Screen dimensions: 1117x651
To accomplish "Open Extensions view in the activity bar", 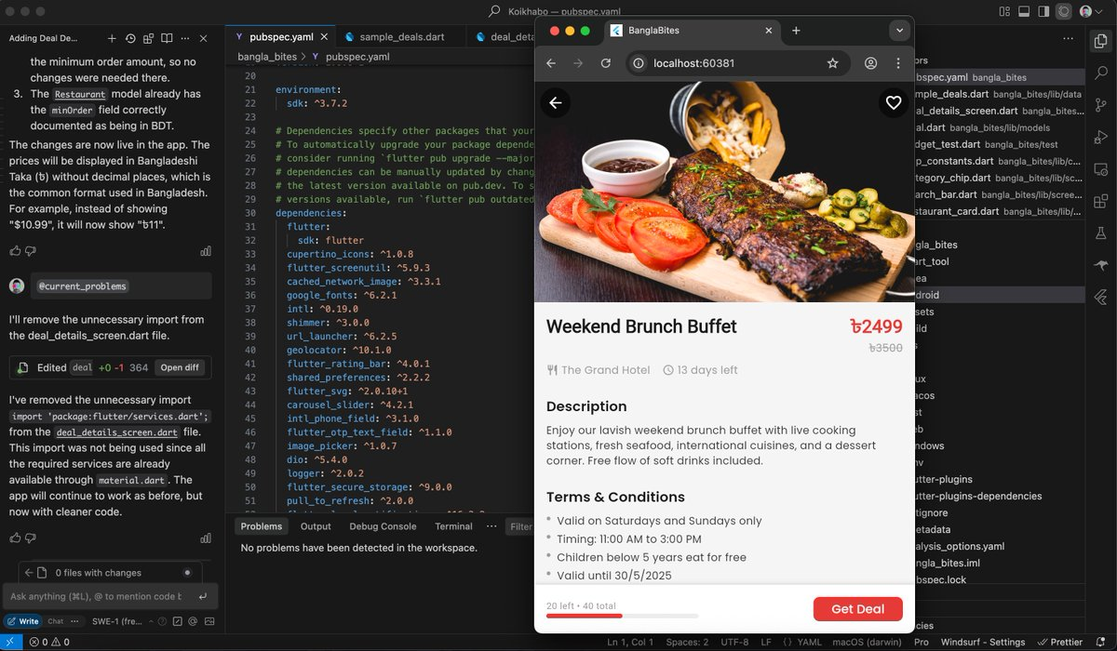I will point(1101,201).
